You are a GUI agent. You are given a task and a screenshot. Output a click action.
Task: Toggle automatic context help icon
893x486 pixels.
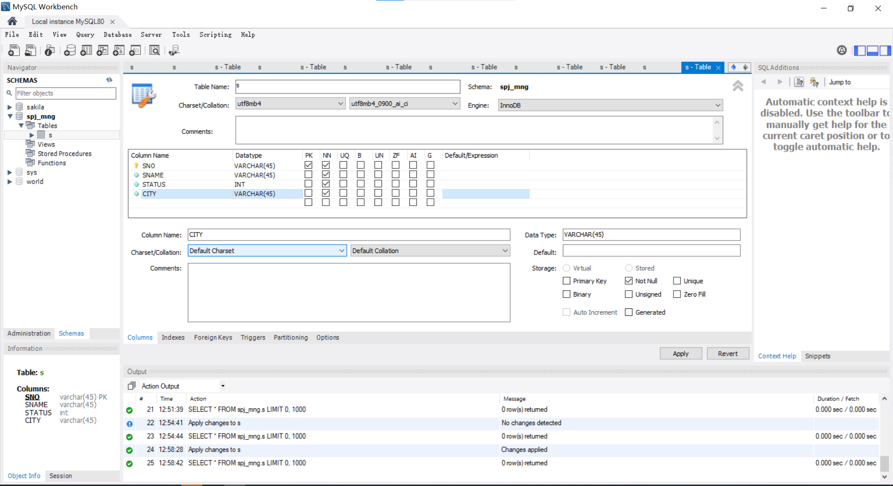[814, 82]
